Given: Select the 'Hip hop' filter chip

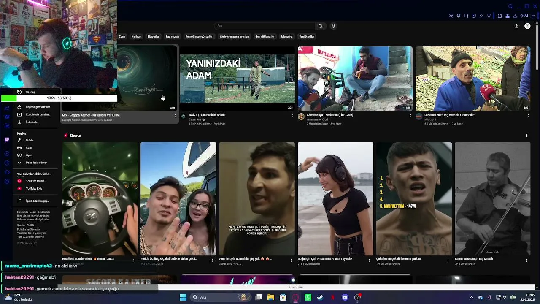Looking at the screenshot, I should pyautogui.click(x=136, y=37).
